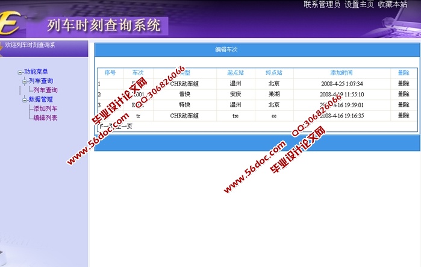Screen dimensions: 421x267
Task: Open the 编辑列表 page
Action: [x=45, y=118]
